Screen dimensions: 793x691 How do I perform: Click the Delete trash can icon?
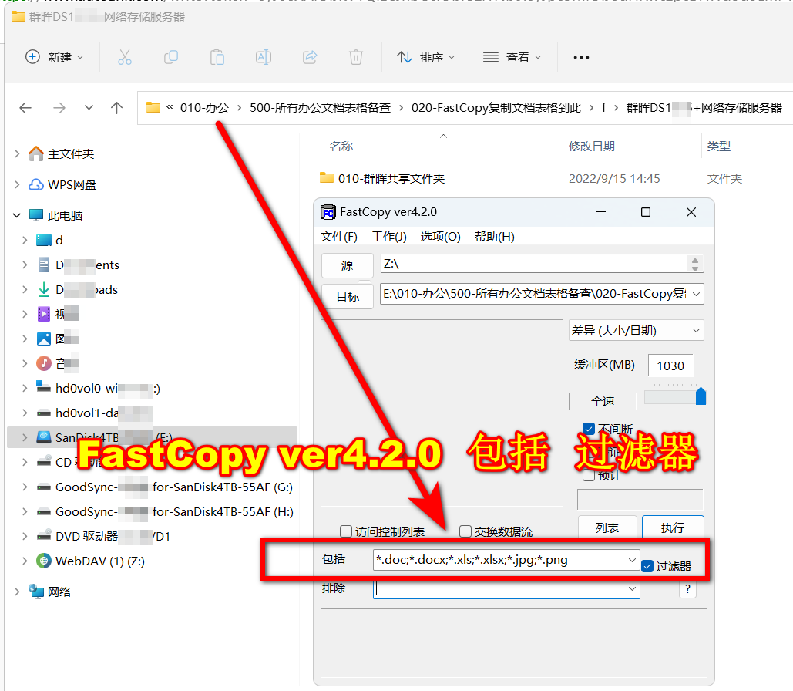tap(356, 57)
